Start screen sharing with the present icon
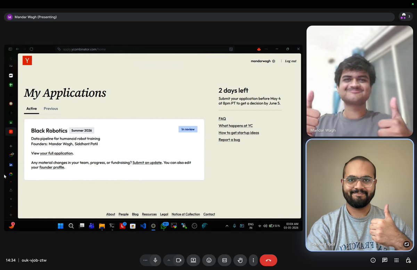 click(193, 260)
